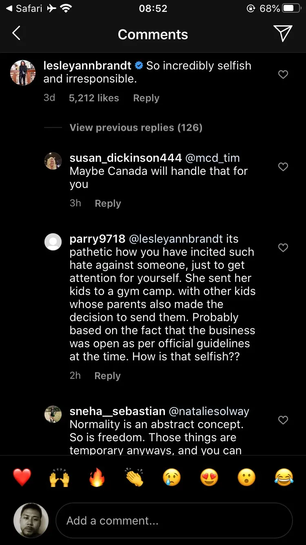Tap the Add a comment field
The width and height of the screenshot is (306, 545).
(174, 520)
